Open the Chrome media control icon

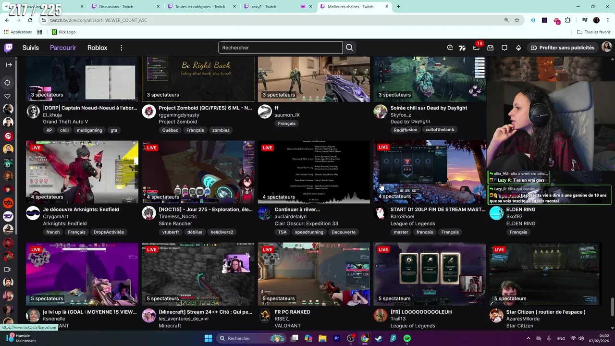pos(585,20)
